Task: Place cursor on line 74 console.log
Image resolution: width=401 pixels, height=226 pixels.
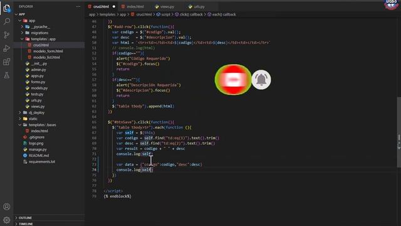Action: 134,170
